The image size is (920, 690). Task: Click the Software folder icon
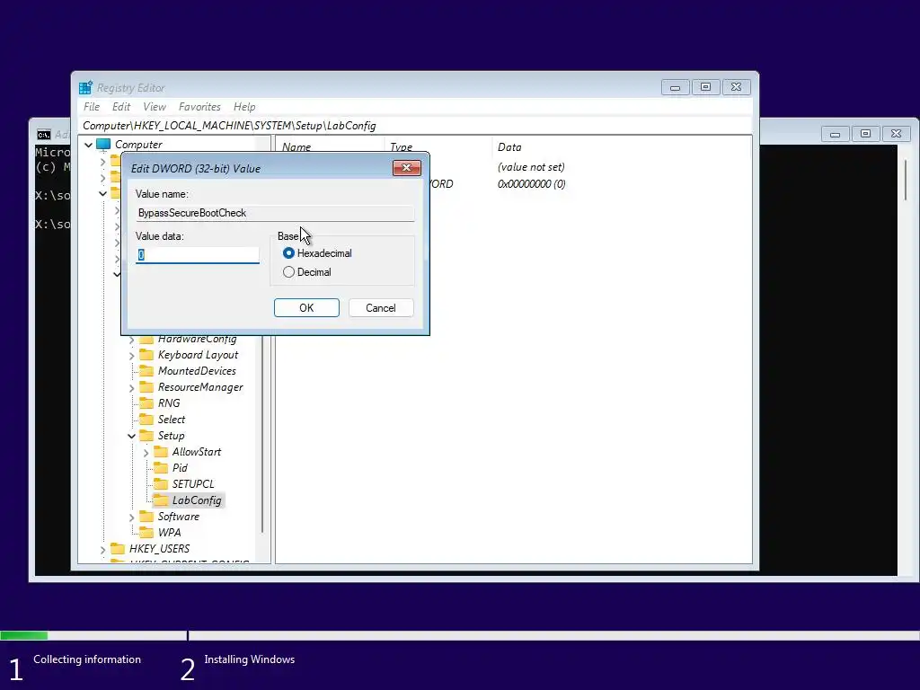click(146, 517)
